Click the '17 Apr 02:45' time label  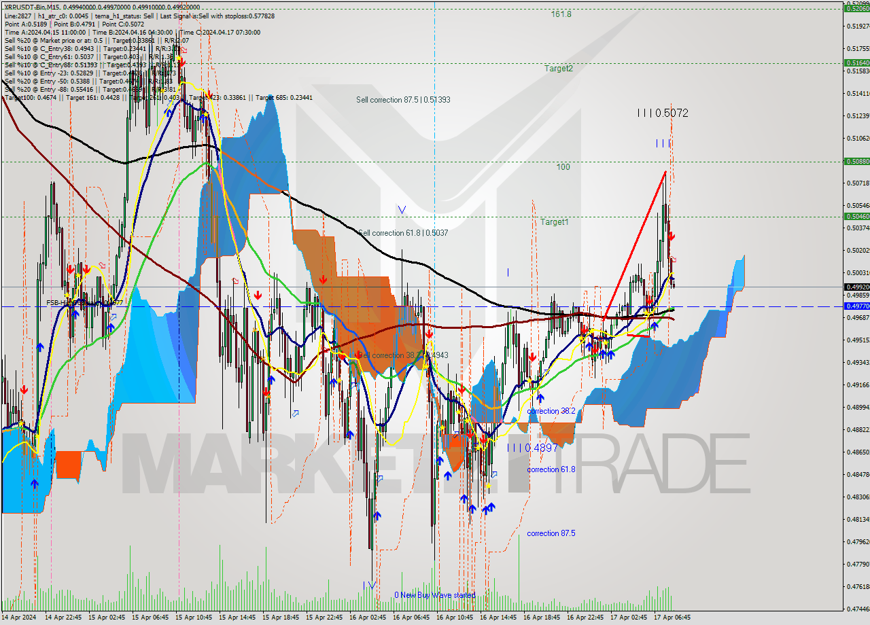point(629,618)
